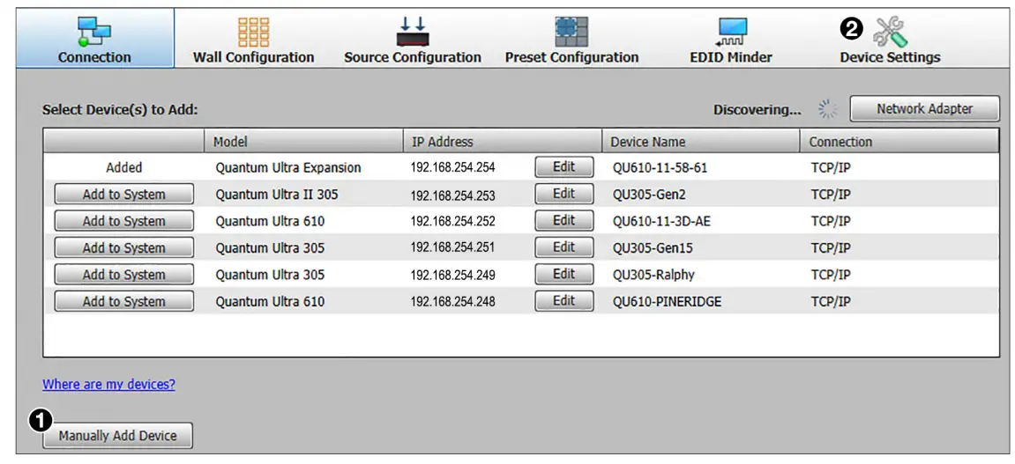Add QU305-Gen2 device to system
1015x464 pixels.
(123, 194)
